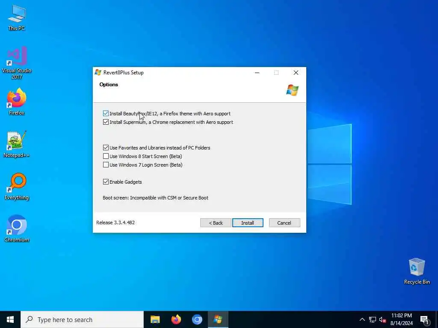The image size is (438, 328).
Task: Open the Windows Start menu
Action: pos(10,319)
